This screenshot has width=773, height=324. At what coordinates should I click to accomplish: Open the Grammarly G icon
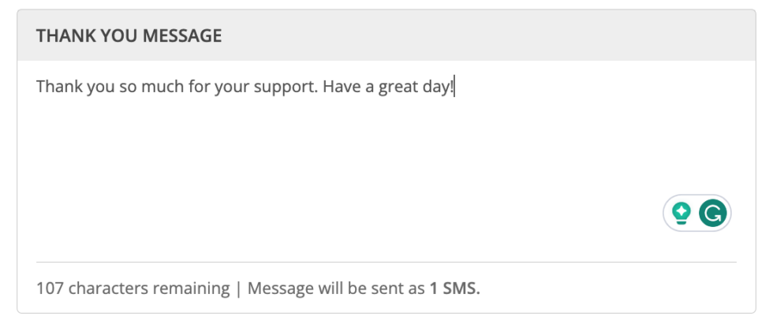coord(712,213)
